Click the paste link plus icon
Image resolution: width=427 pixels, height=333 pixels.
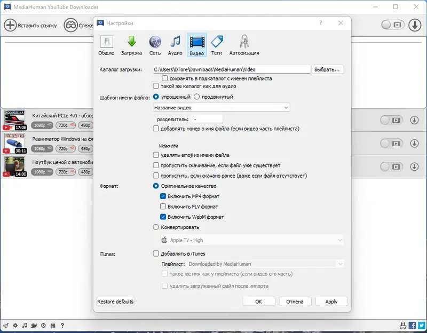[10, 25]
